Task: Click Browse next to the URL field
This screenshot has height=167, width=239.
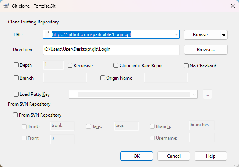Action: [x=202, y=35]
